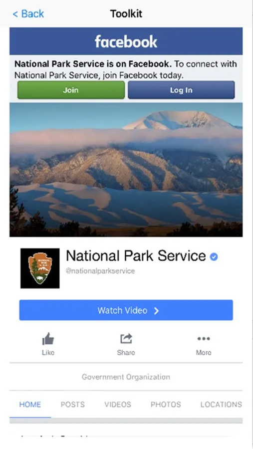The image size is (253, 449).
Task: Open the VIDEOS tab
Action: coord(118,405)
